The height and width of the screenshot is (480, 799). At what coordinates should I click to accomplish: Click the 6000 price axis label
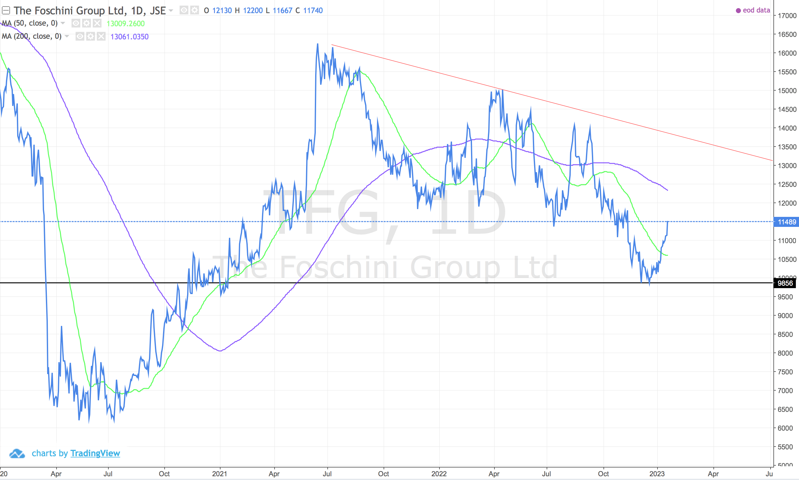click(785, 428)
